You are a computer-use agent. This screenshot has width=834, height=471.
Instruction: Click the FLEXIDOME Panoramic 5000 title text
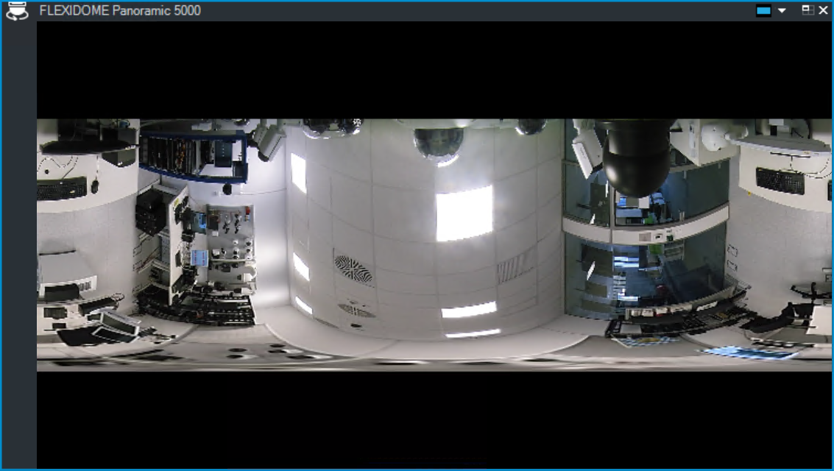[119, 11]
